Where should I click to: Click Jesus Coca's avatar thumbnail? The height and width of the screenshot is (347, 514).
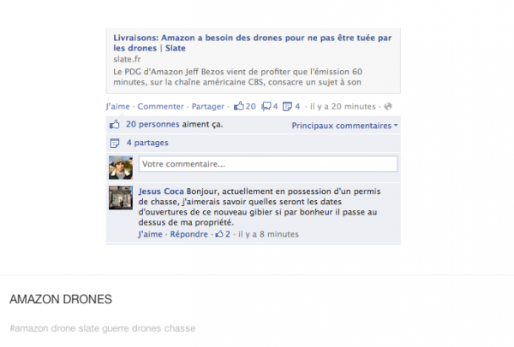point(121,198)
